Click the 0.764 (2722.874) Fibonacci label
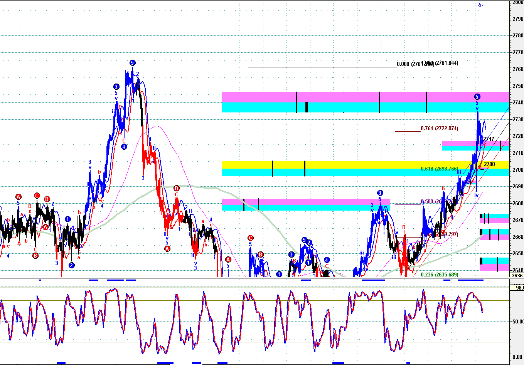Viewport: 524px width, 365px height. [x=439, y=128]
